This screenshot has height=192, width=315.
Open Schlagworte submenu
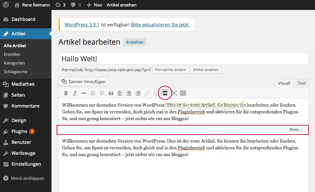tap(16, 72)
